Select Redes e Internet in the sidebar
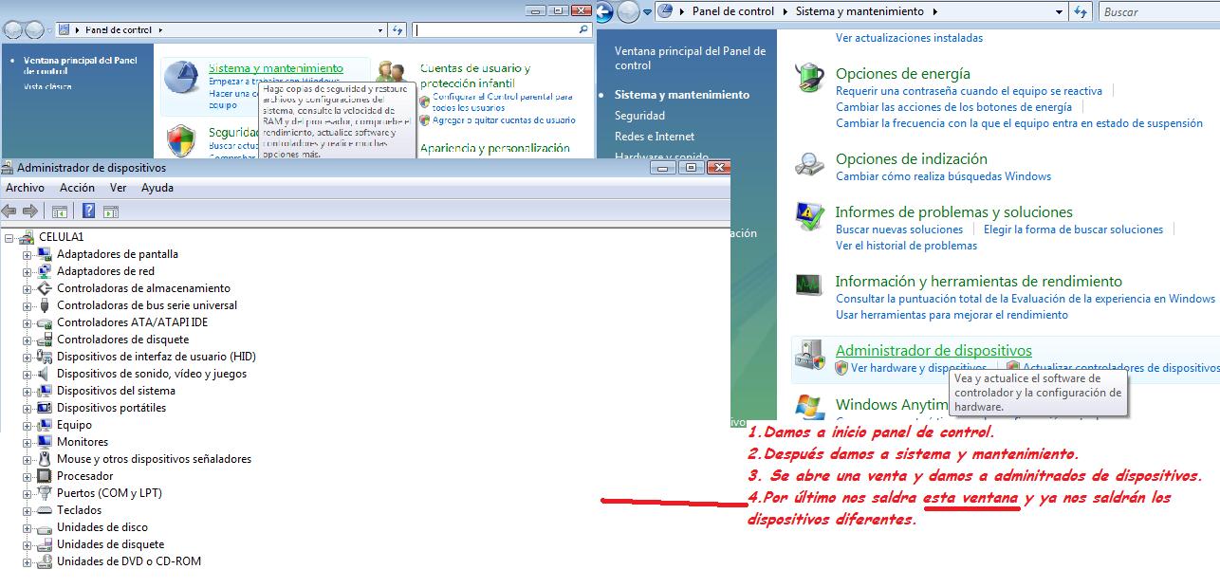Image resolution: width=1220 pixels, height=588 pixels. (655, 137)
